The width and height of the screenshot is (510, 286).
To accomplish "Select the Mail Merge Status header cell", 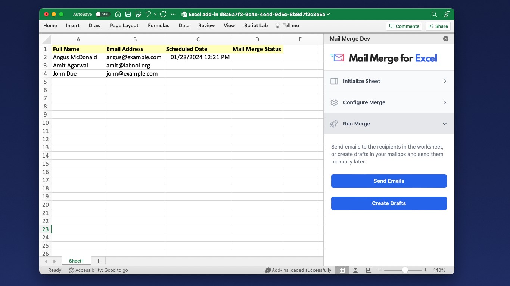I will point(257,49).
